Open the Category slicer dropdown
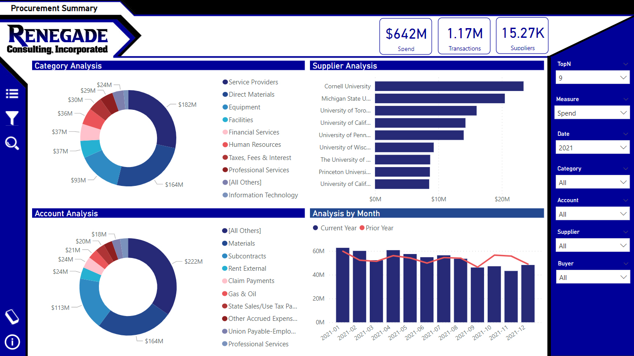 592,182
